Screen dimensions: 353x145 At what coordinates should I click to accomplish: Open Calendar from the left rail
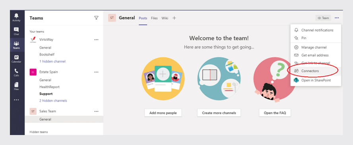(16, 59)
